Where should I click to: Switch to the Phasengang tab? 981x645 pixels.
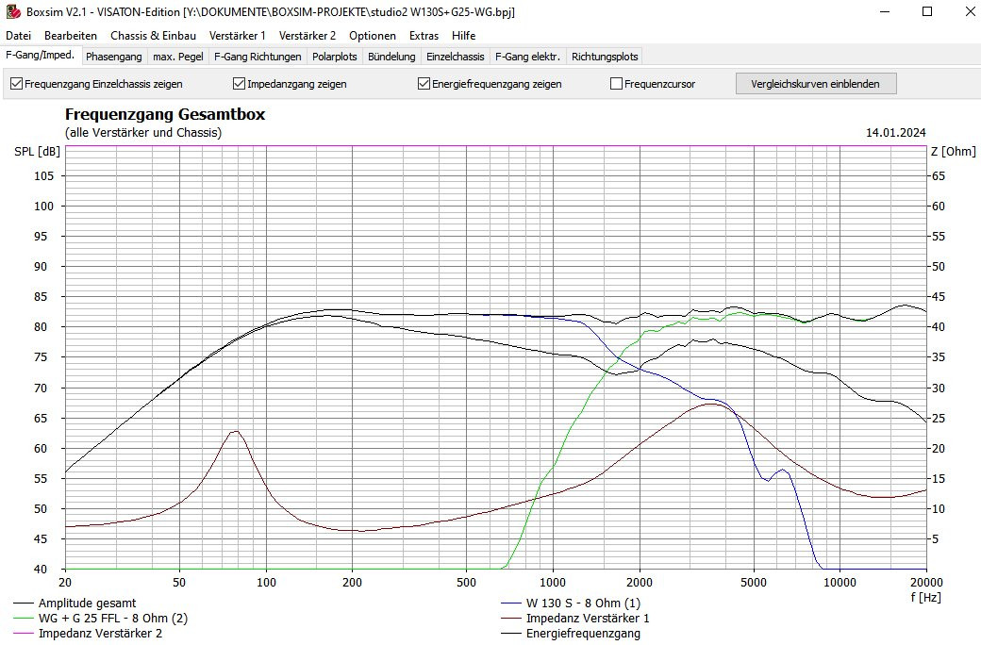114,57
